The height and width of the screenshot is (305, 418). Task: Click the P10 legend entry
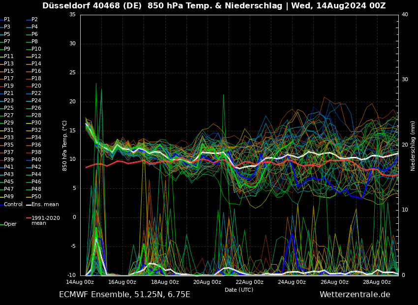click(x=36, y=49)
